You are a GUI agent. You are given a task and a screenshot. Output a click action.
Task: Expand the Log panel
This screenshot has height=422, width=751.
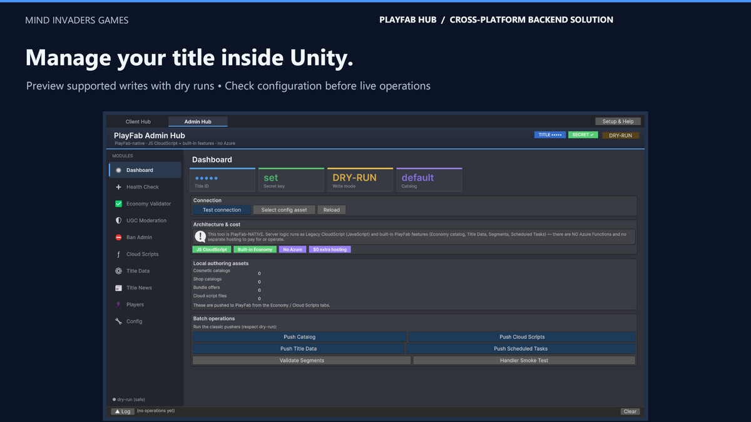pyautogui.click(x=122, y=411)
